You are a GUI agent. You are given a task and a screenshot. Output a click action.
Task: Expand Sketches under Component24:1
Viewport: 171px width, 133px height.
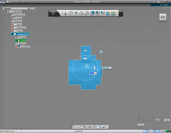pyautogui.click(x=14, y=44)
